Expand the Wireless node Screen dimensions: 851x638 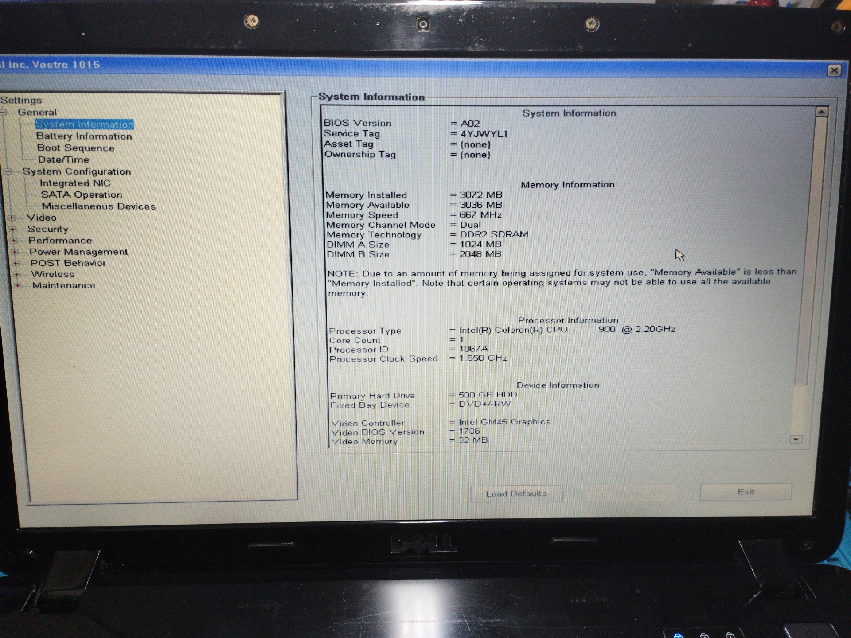pyautogui.click(x=17, y=274)
